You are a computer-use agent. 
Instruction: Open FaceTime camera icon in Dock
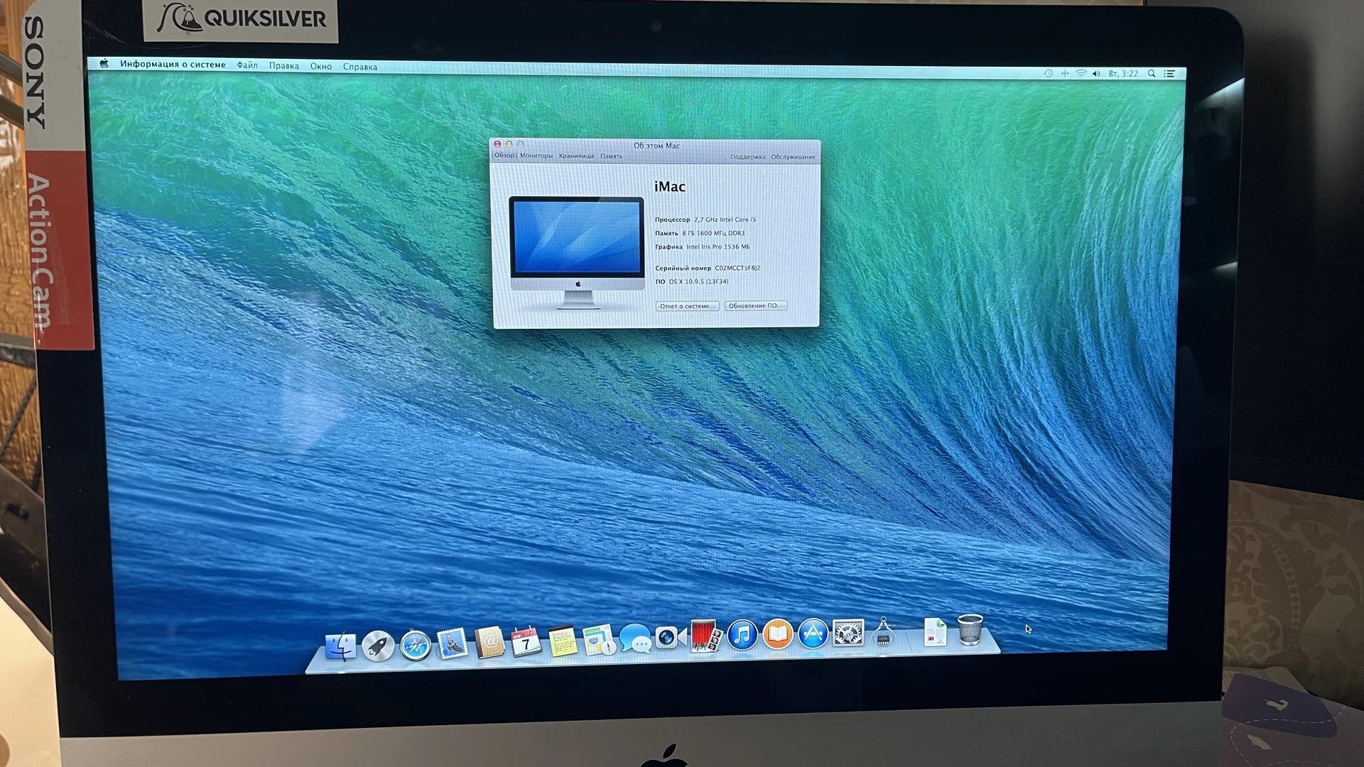click(x=670, y=637)
